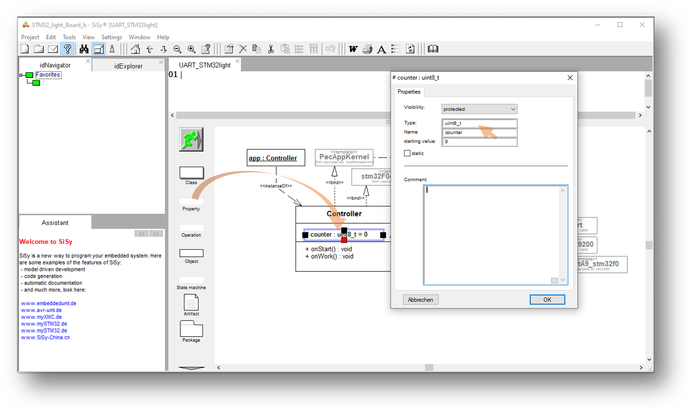Click the zoom in magnifier icon
The height and width of the screenshot is (408, 691).
191,49
